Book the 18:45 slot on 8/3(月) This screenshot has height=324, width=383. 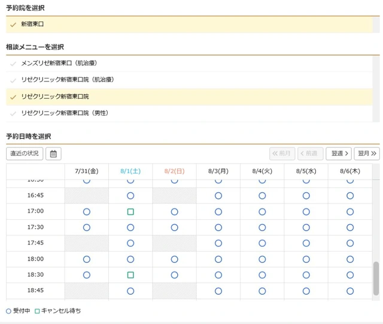[x=218, y=291]
